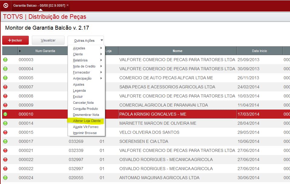Screen dimensions: 290x184
Task: Click red status icon for row 000021
Action: 5,150
